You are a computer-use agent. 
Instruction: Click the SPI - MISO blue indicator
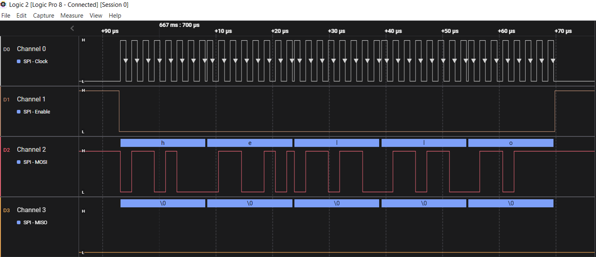[18, 223]
